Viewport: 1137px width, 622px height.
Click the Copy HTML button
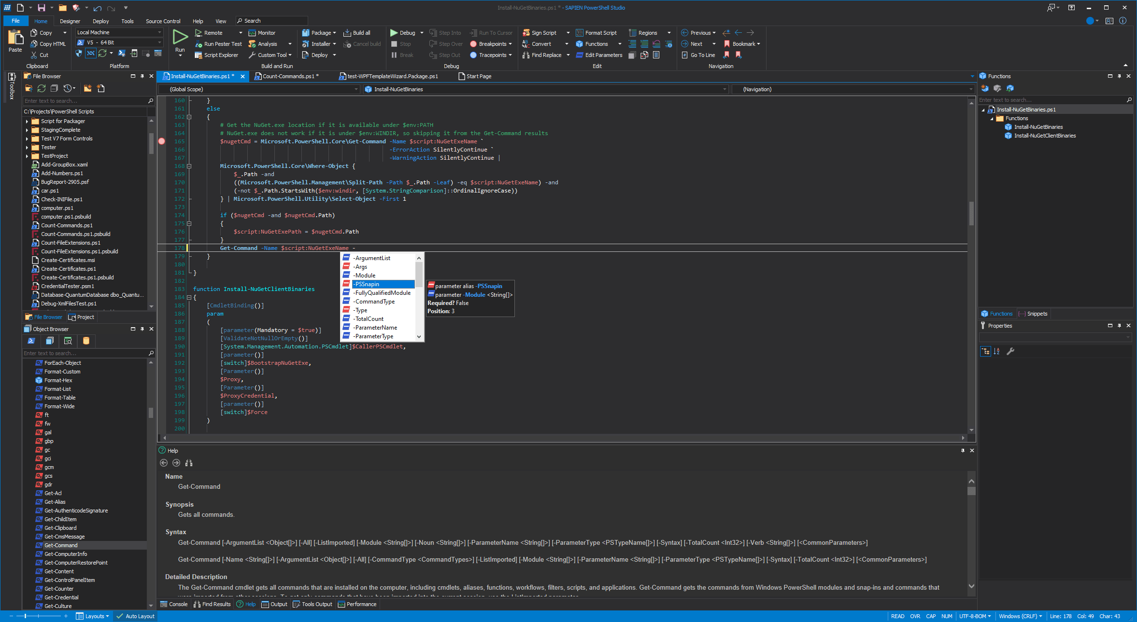tap(48, 44)
